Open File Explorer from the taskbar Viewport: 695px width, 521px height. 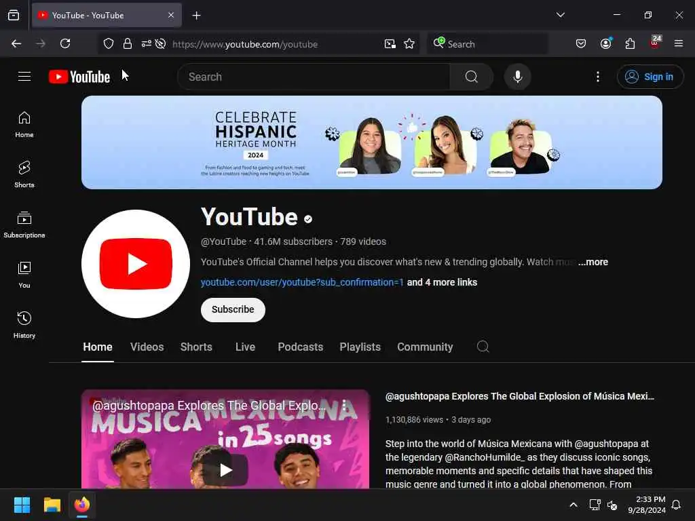click(52, 505)
